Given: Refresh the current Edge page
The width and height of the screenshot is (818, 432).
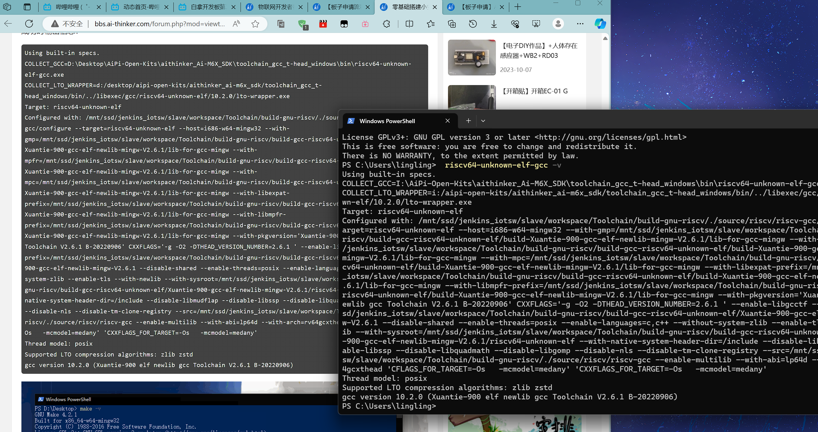Looking at the screenshot, I should tap(29, 24).
